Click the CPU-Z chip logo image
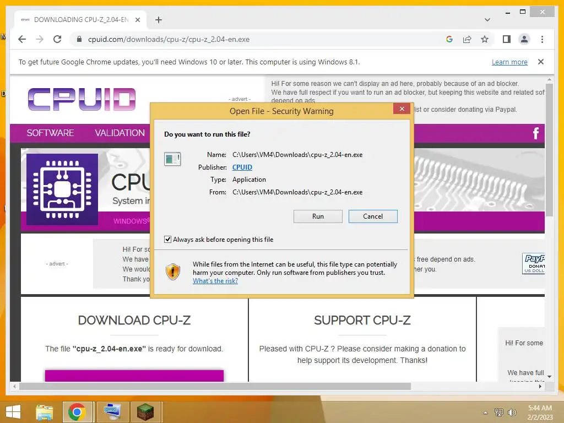 point(62,189)
